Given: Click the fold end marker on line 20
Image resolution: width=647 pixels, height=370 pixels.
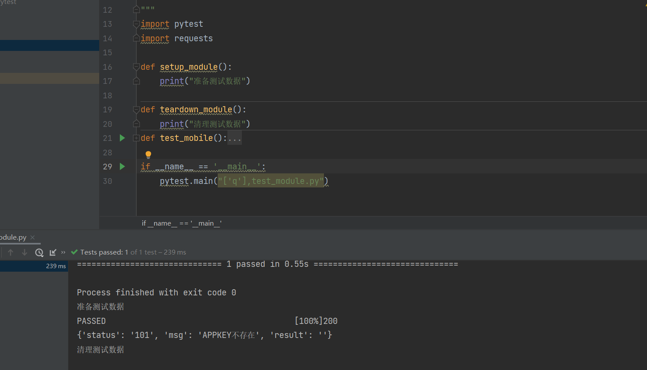Looking at the screenshot, I should point(136,124).
